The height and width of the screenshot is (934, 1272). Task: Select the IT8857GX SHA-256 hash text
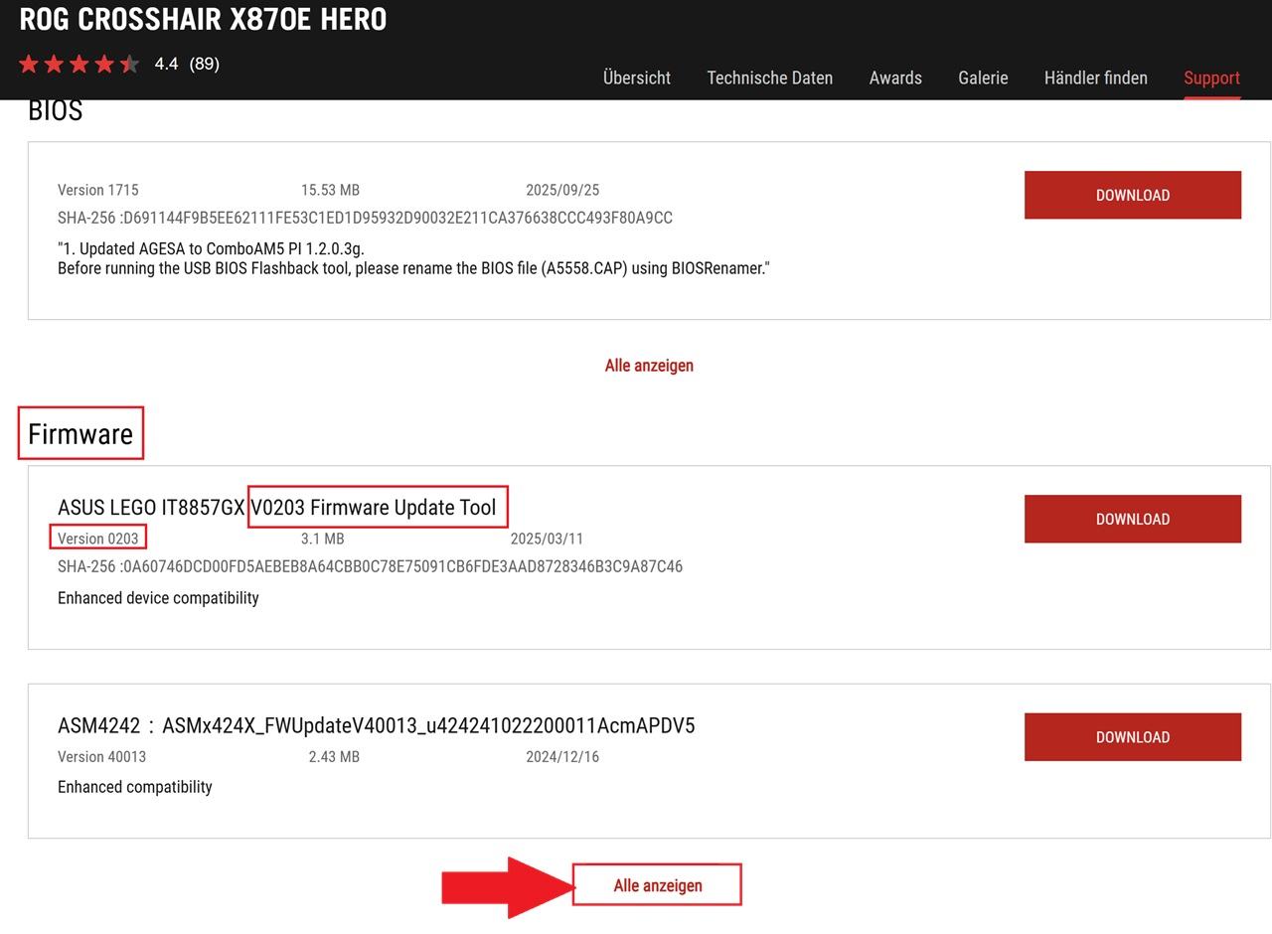370,566
